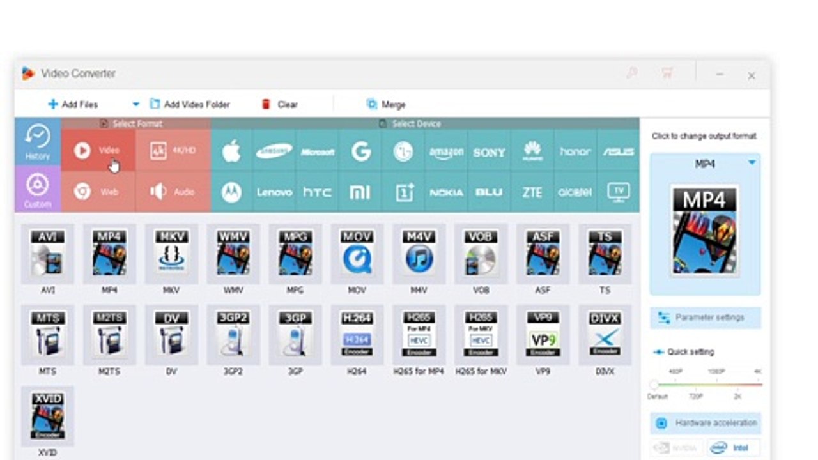Screen dimensions: 818x460
Task: Open Parameter settings
Action: (706, 318)
